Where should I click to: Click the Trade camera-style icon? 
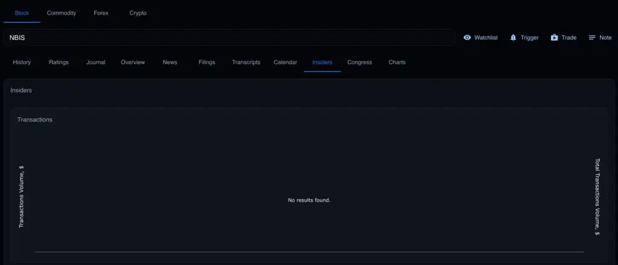tap(554, 37)
